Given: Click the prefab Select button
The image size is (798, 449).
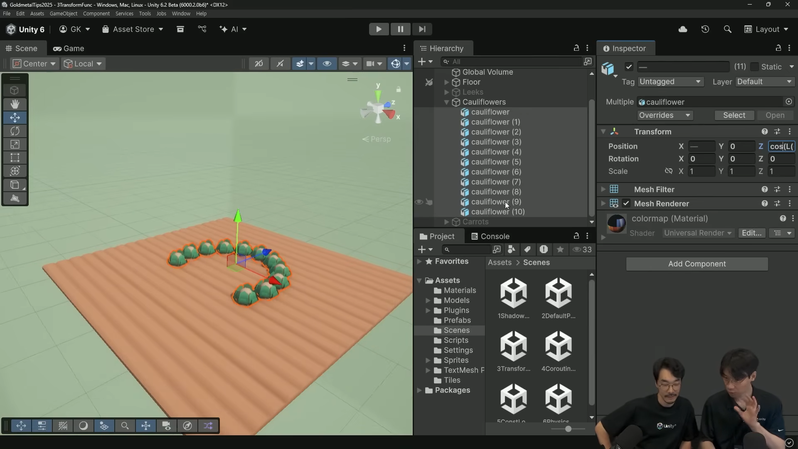Looking at the screenshot, I should [734, 115].
